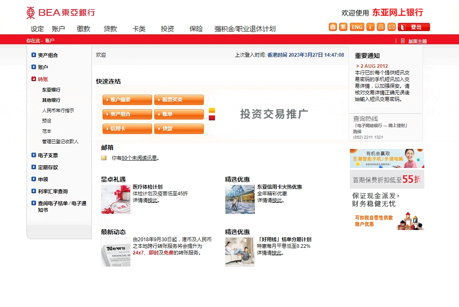459x307 pixels.
Task: Click the 首期保费折扣低至55折 banner
Action: [387, 179]
